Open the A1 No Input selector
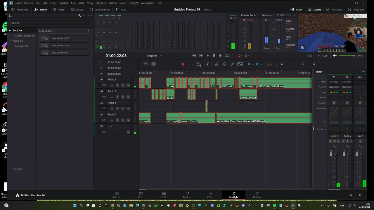The image size is (374, 210). 334,82
